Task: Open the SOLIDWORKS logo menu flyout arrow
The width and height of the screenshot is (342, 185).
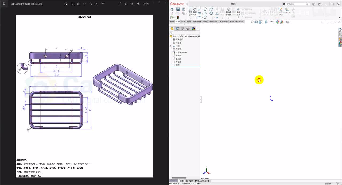Action: [187, 4]
